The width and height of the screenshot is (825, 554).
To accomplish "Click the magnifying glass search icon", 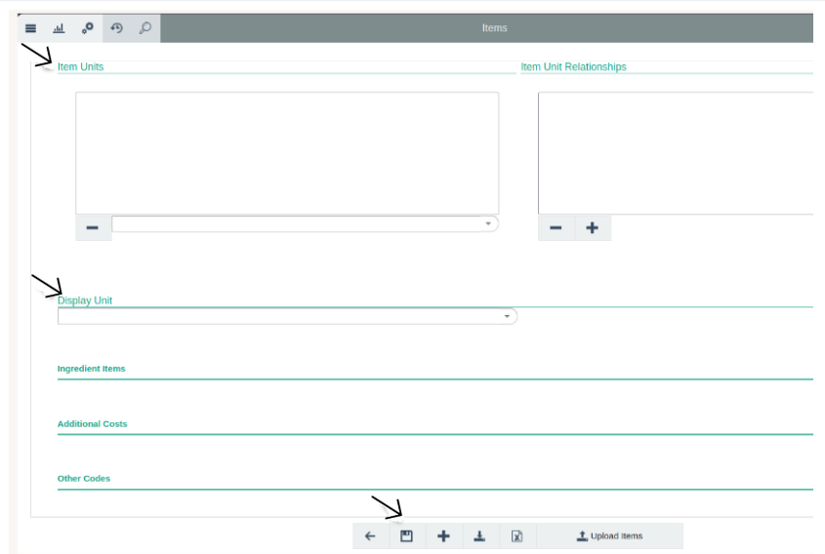I will tap(145, 28).
